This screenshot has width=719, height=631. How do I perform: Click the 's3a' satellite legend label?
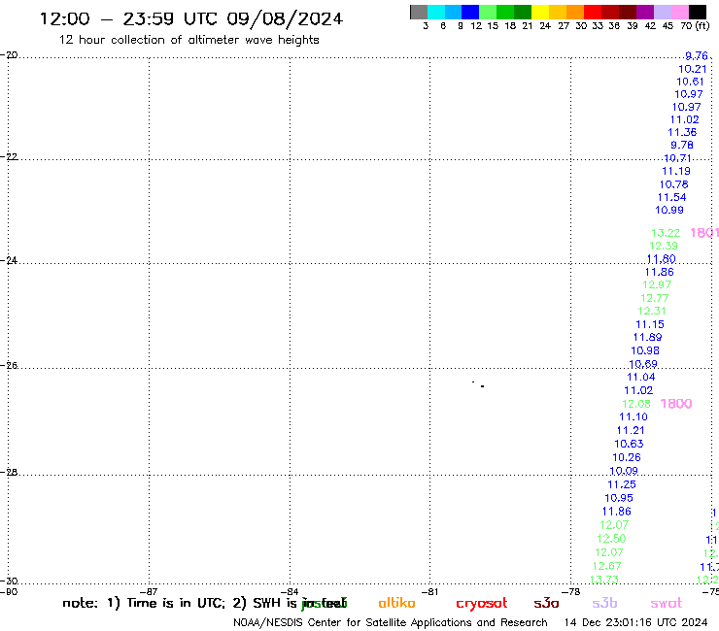tap(546, 603)
